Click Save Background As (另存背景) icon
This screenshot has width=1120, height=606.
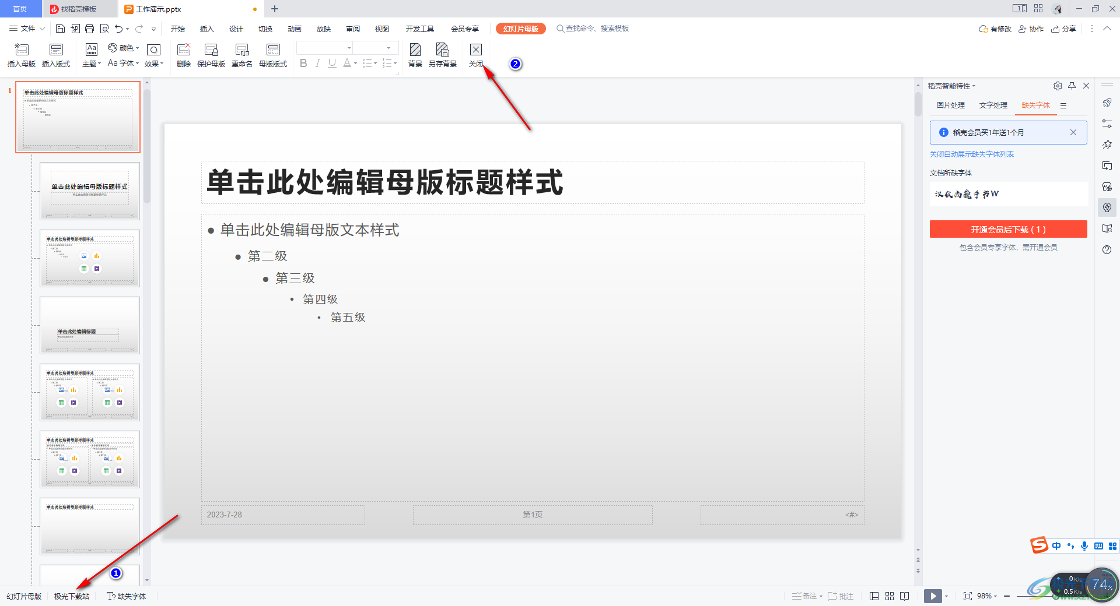[443, 55]
